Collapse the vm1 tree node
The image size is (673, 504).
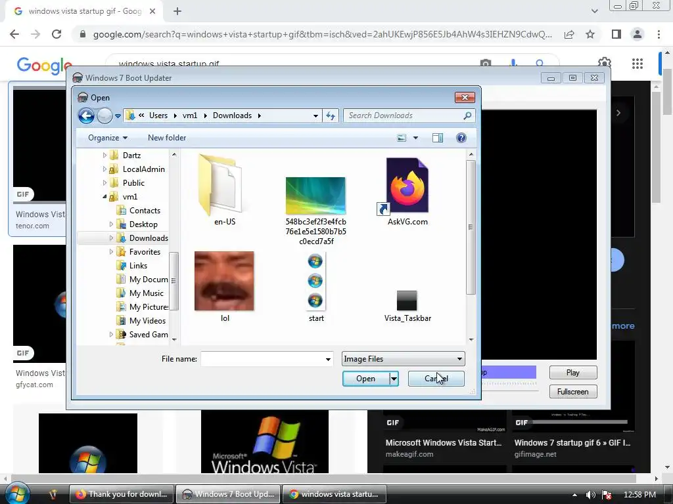(x=104, y=197)
